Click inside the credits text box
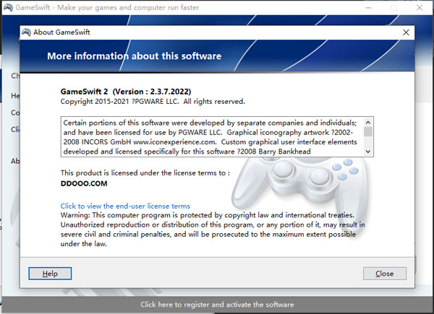The width and height of the screenshot is (434, 314). 212,136
